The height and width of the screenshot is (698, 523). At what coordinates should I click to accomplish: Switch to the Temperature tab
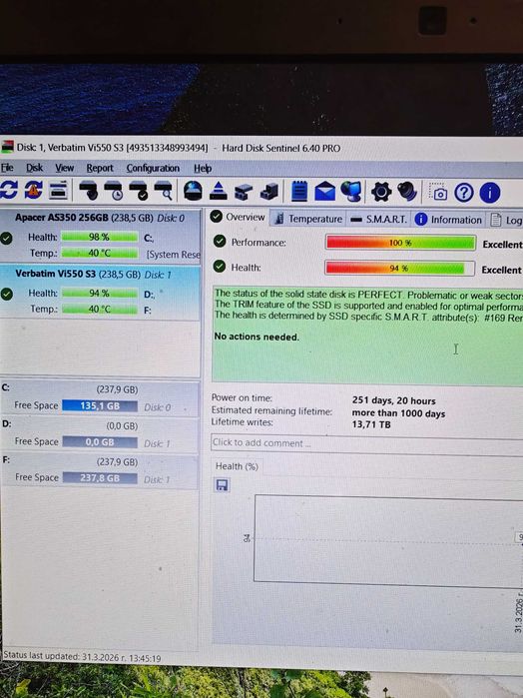tap(308, 219)
